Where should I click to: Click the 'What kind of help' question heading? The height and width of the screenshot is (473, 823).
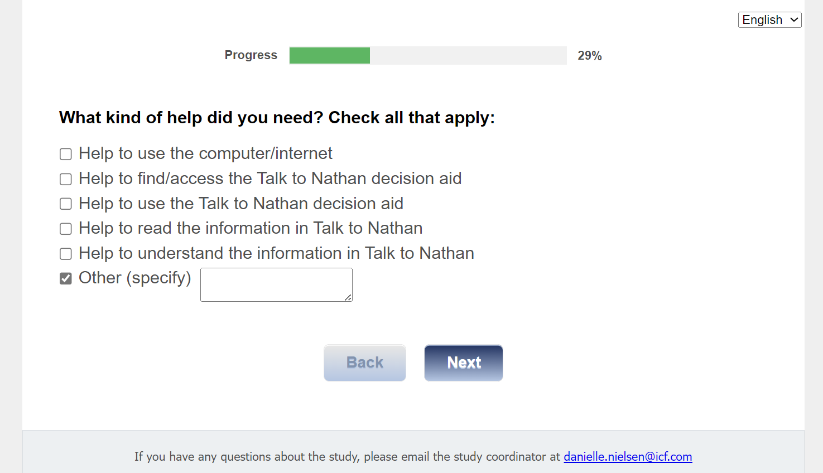tap(277, 118)
